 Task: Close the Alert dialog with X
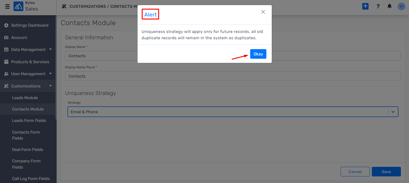click(263, 12)
